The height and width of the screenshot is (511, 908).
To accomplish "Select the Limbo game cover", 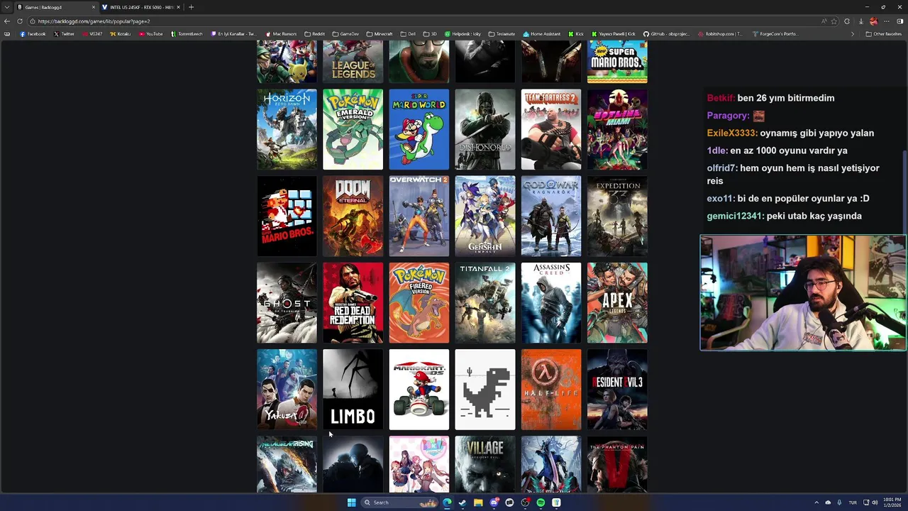I will (x=353, y=390).
